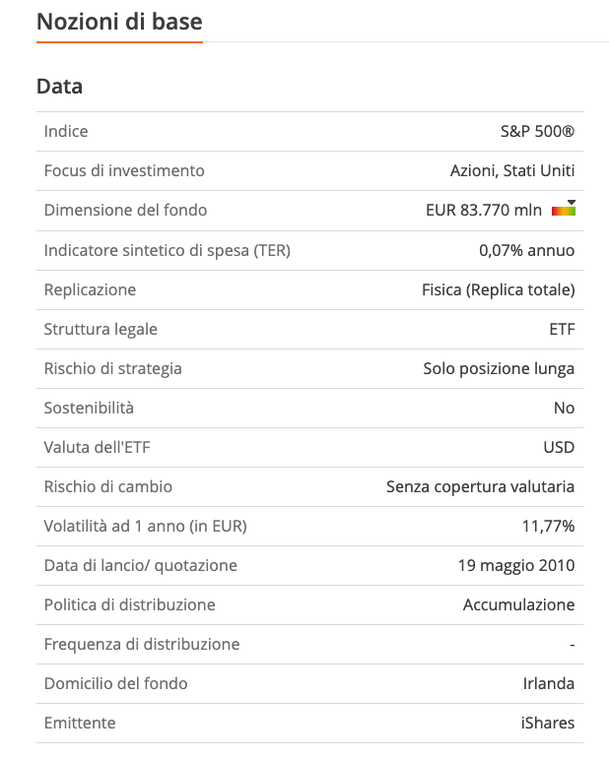Click the 11,77% volatility value

coord(548,526)
